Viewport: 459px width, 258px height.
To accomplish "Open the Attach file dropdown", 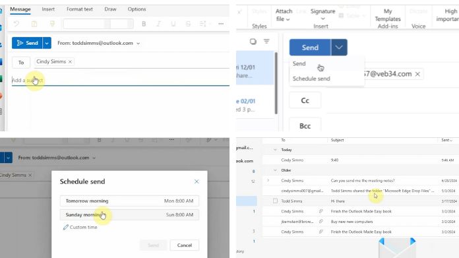I will pyautogui.click(x=284, y=15).
